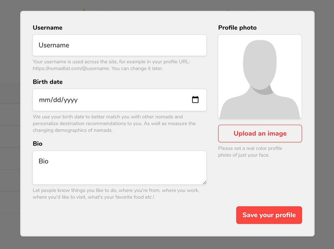
Task: Click the Bio textarea resize handle
Action: (204, 182)
